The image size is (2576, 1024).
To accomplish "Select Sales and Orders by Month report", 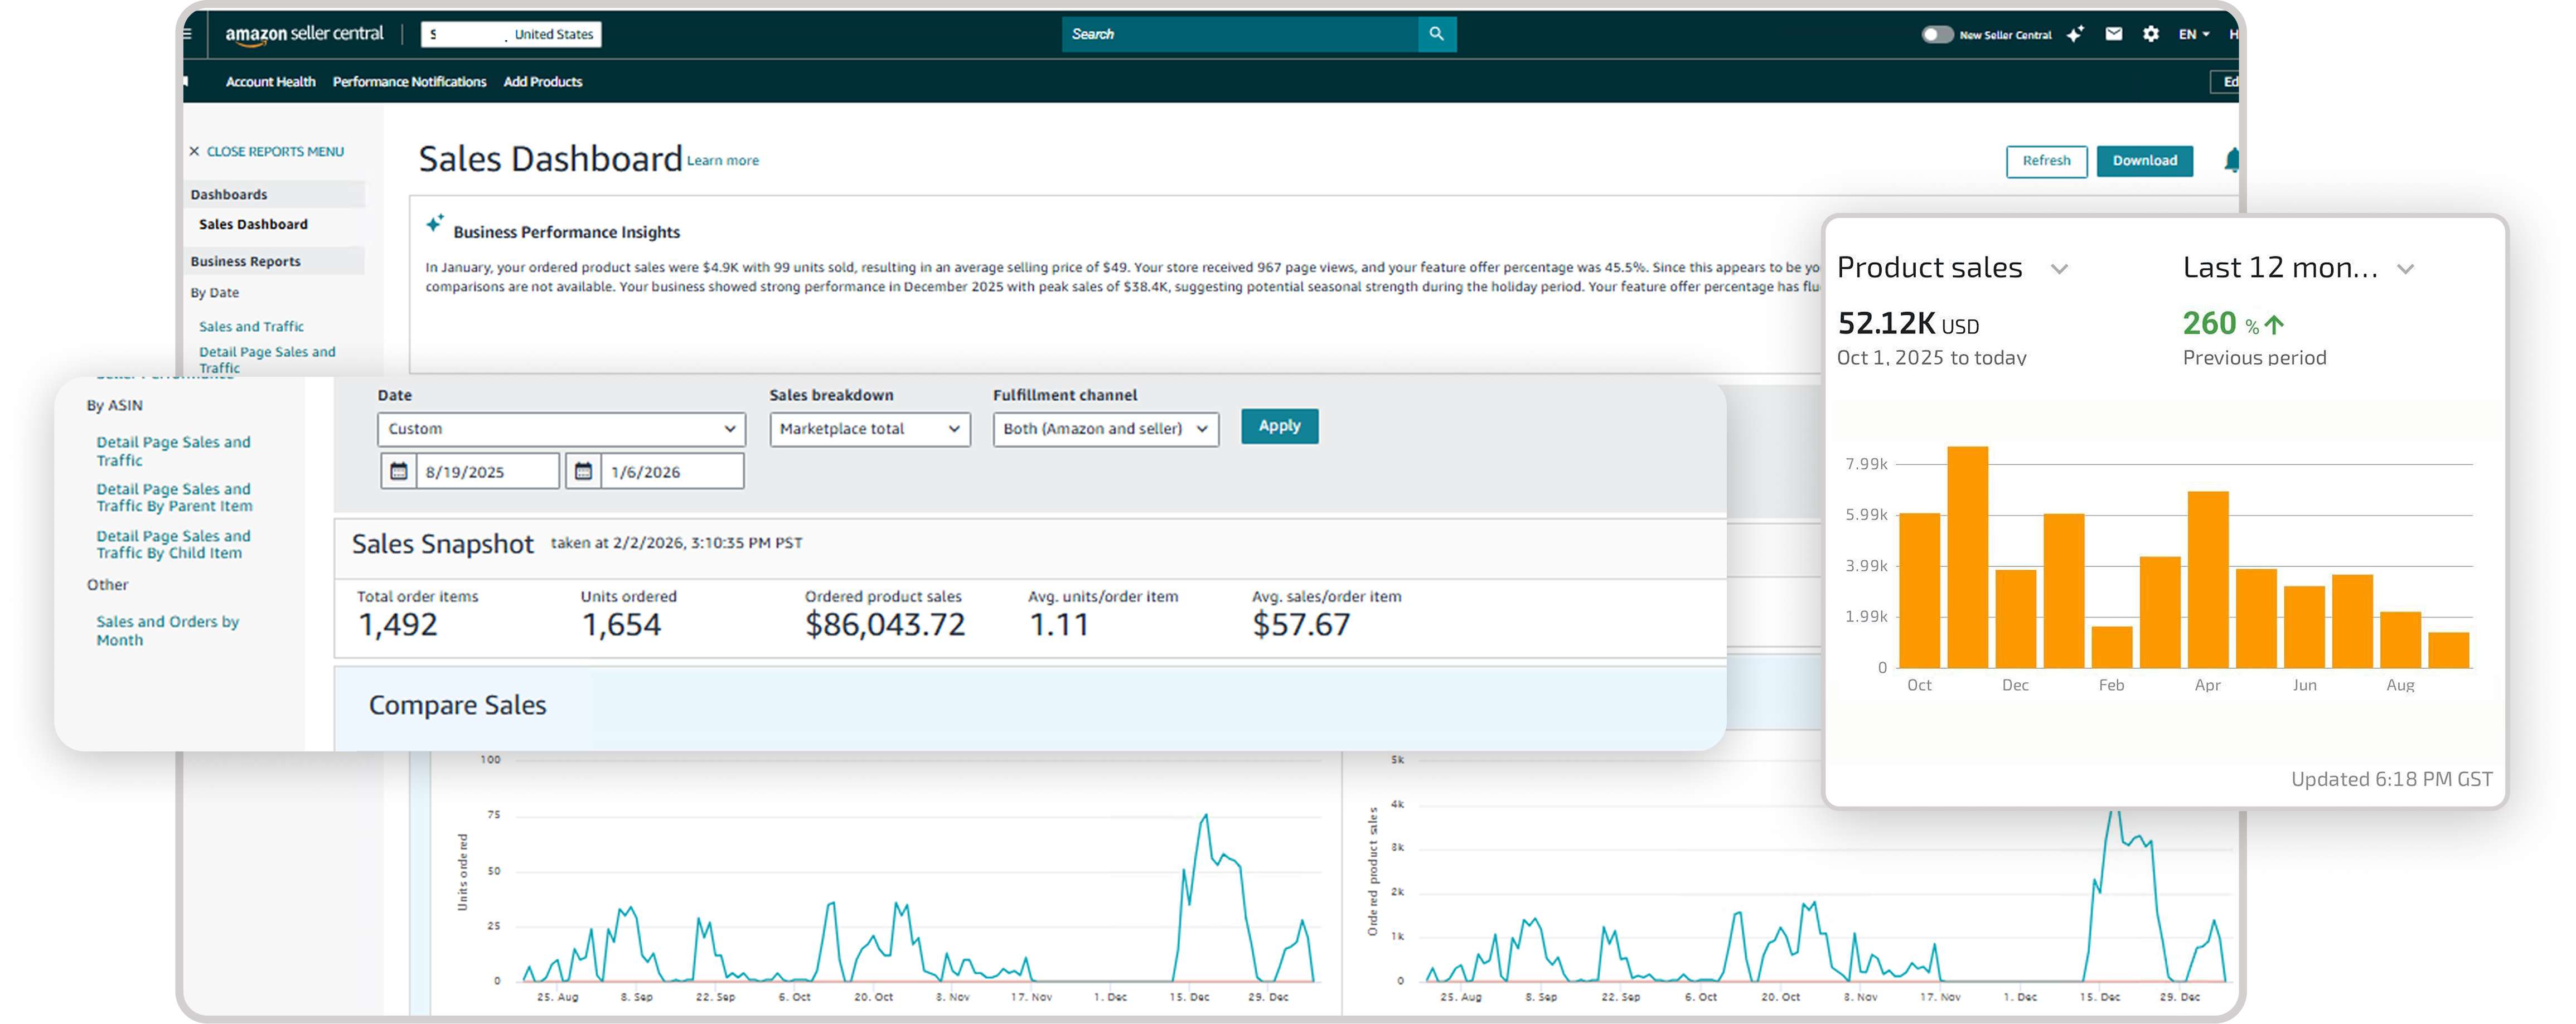I will click(167, 630).
